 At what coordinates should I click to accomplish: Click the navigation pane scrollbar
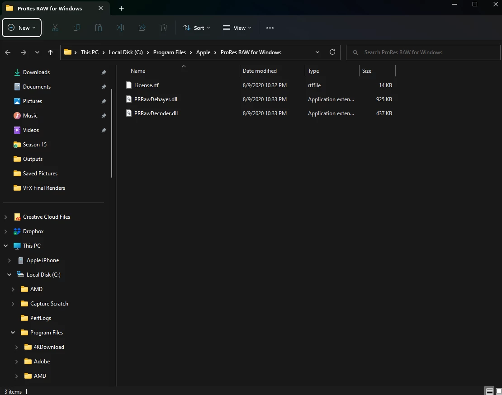point(112,133)
